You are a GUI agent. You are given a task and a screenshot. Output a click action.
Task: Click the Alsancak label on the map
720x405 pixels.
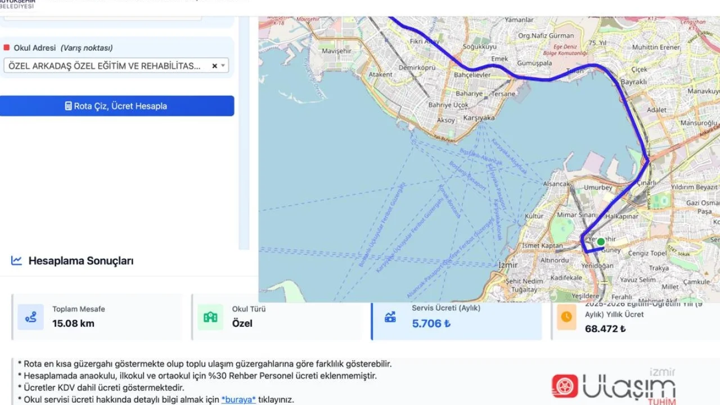pos(557,184)
